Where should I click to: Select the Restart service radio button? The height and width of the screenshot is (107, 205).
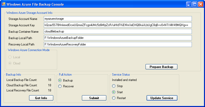click(x=114, y=98)
